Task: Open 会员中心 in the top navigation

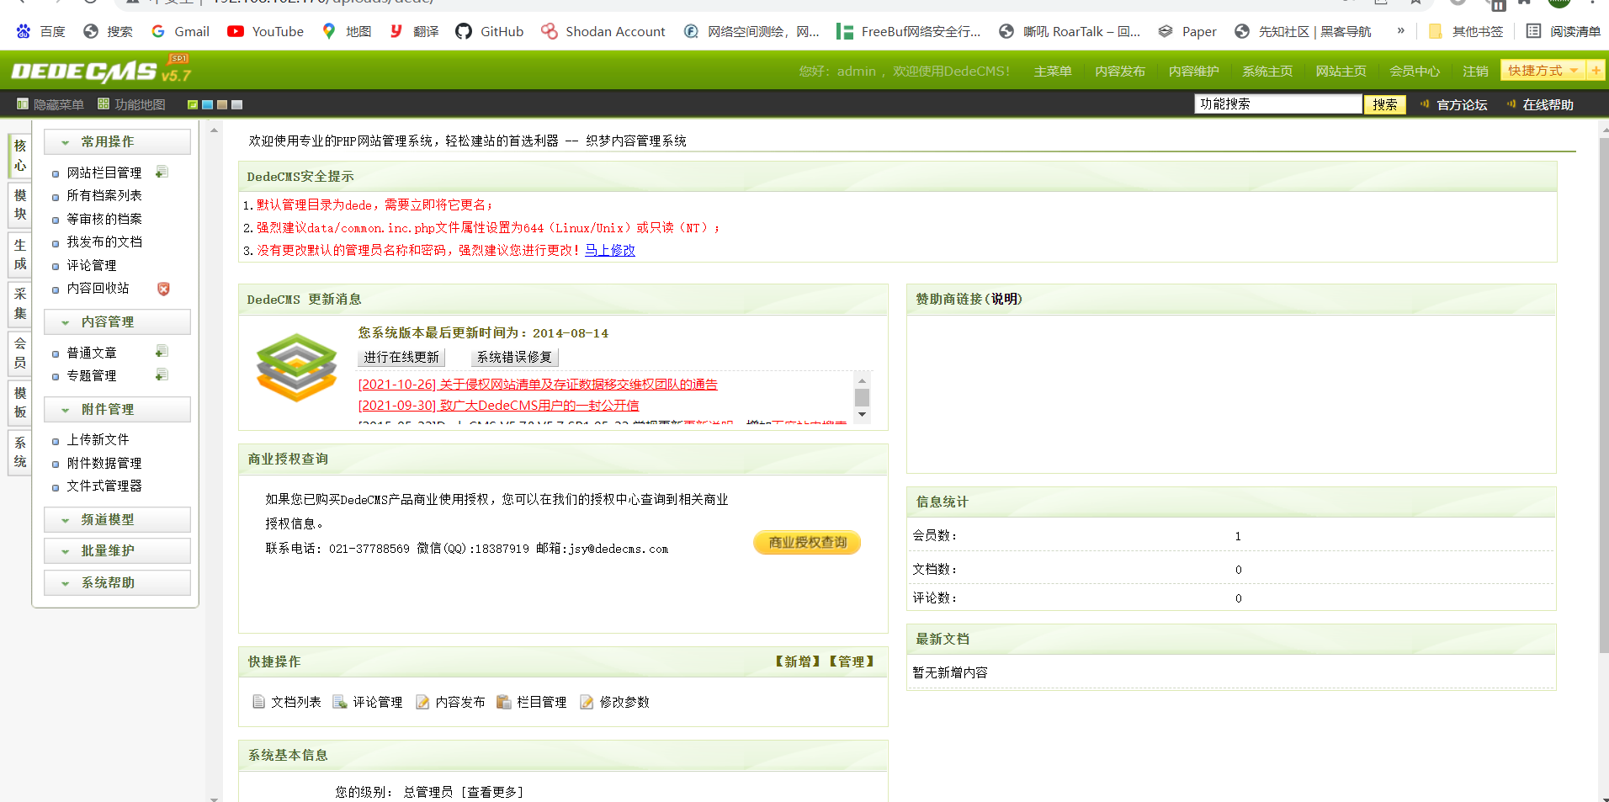Action: (x=1415, y=72)
